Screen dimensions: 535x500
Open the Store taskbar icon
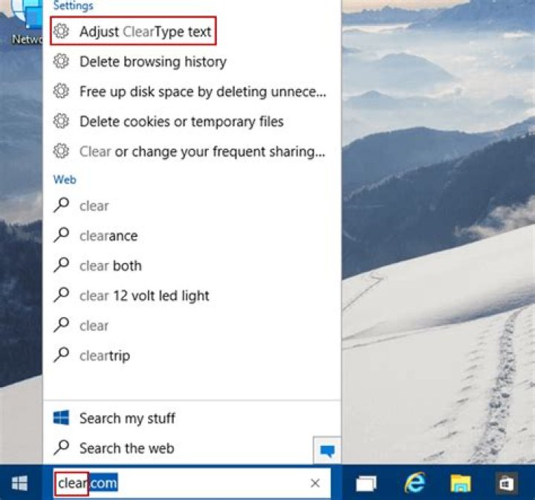click(x=506, y=483)
